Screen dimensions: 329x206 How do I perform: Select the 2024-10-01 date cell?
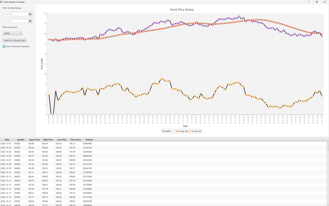click(x=7, y=144)
